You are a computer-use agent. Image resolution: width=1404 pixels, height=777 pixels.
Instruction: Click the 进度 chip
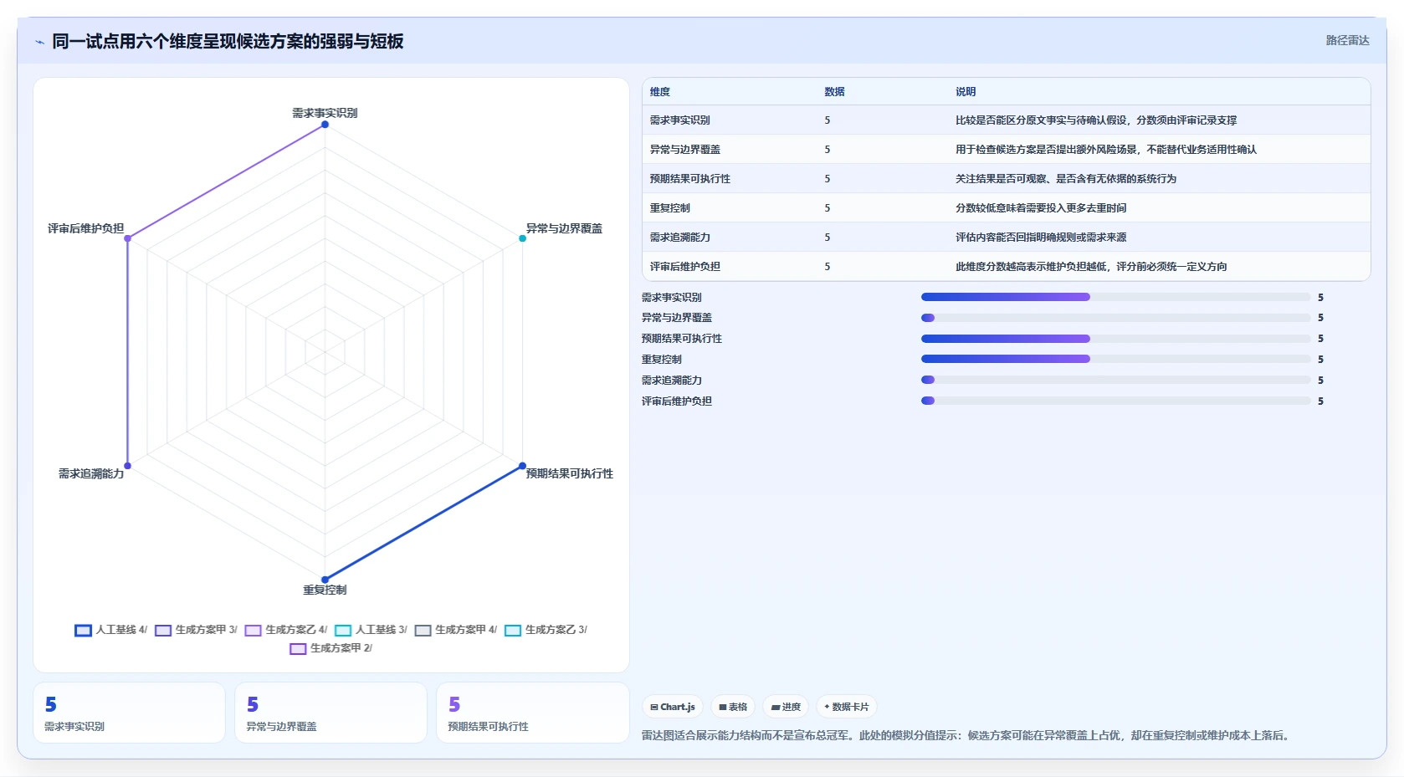(x=786, y=707)
